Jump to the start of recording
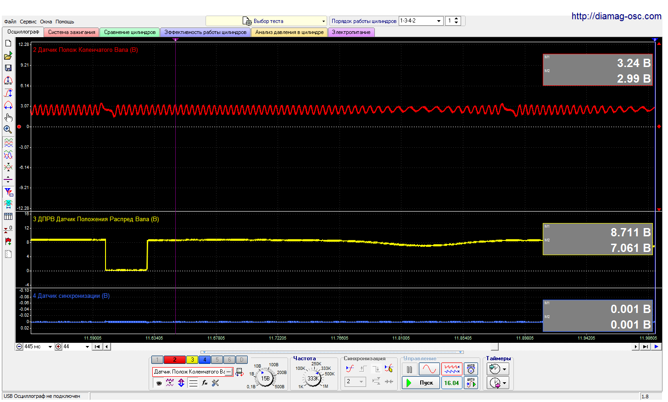Image resolution: width=668 pixels, height=402 pixels. (97, 347)
